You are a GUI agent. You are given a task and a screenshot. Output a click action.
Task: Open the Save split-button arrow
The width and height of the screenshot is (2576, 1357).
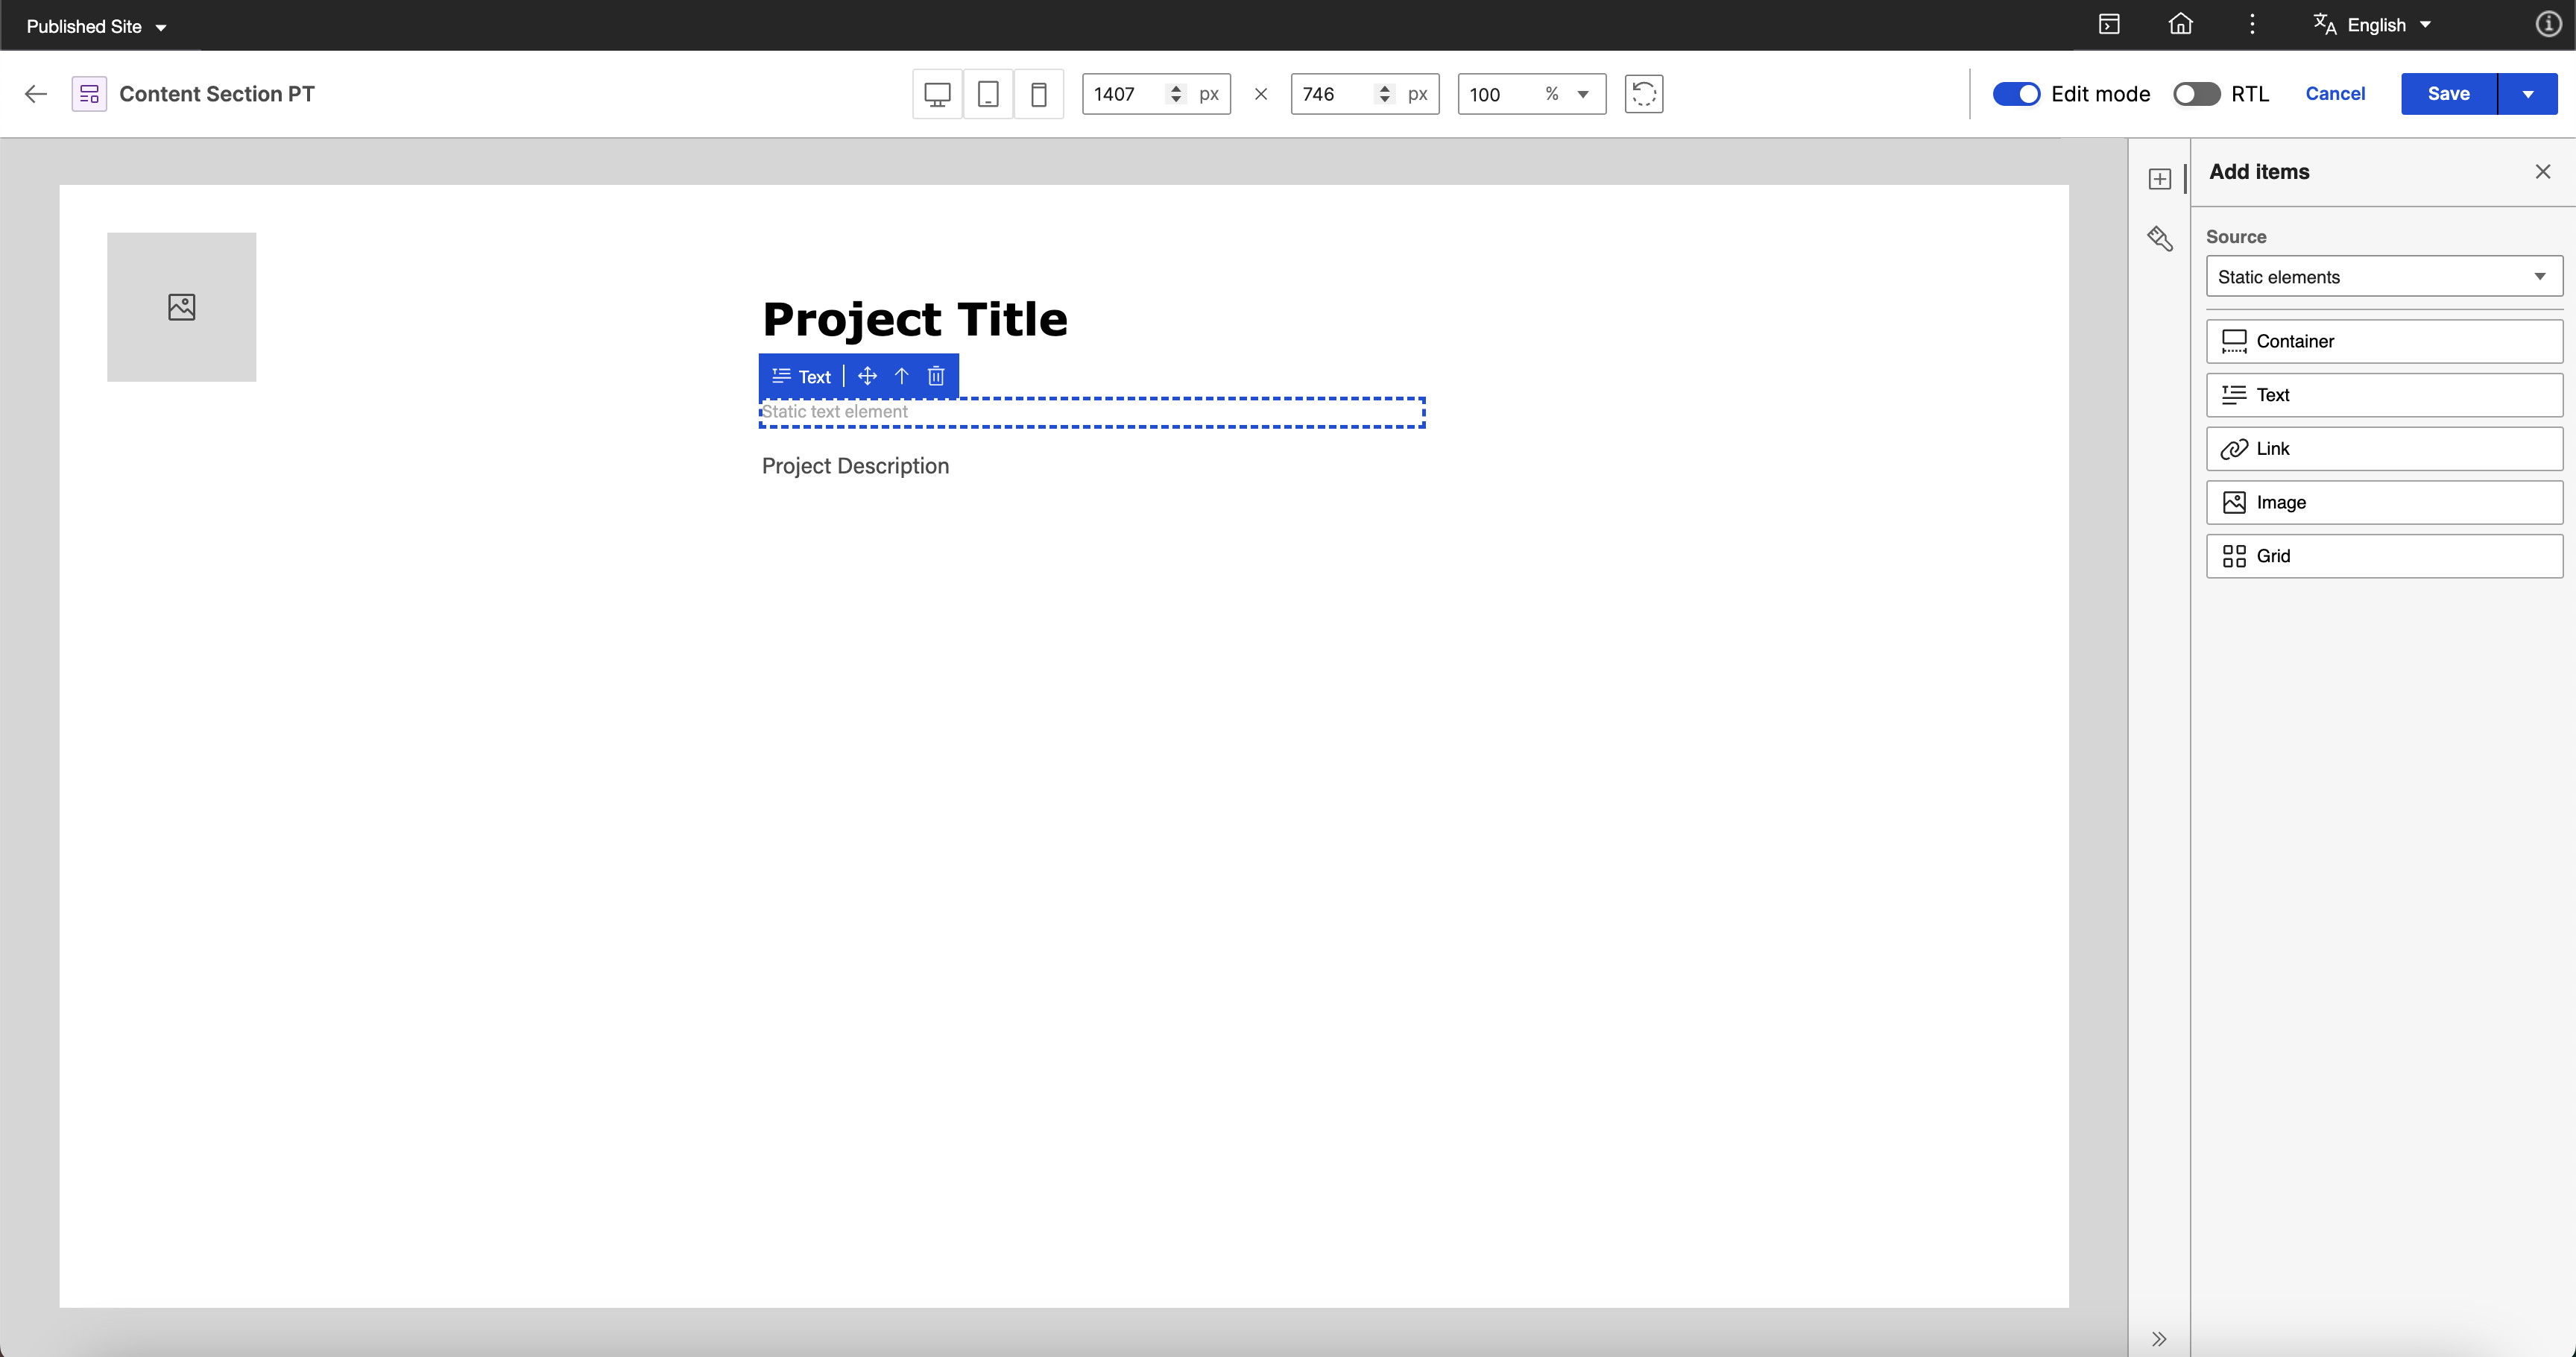2528,94
